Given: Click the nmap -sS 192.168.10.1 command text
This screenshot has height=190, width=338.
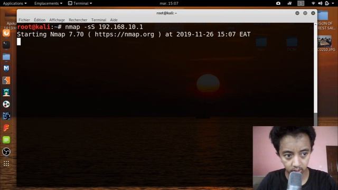Looking at the screenshot, I should [x=104, y=27].
